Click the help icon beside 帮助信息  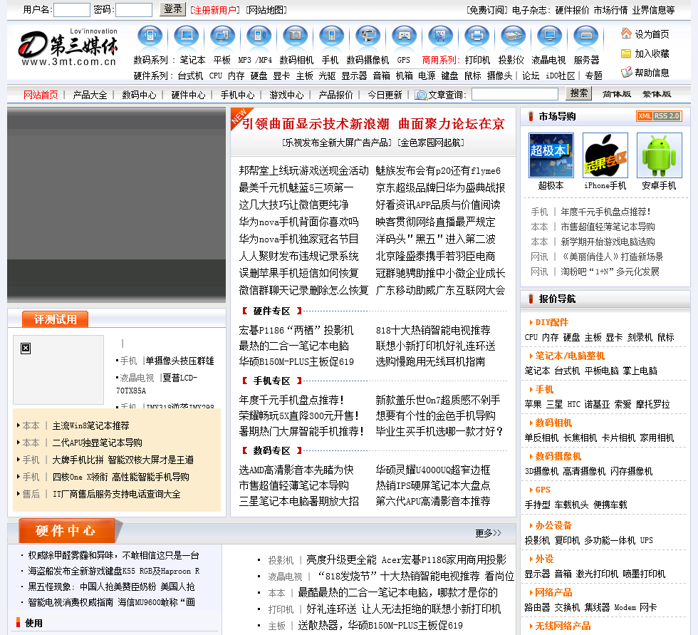tap(626, 72)
